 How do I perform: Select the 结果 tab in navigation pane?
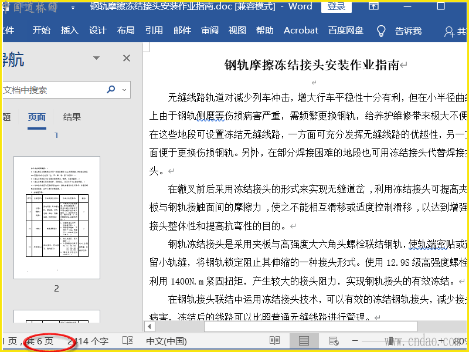click(72, 117)
